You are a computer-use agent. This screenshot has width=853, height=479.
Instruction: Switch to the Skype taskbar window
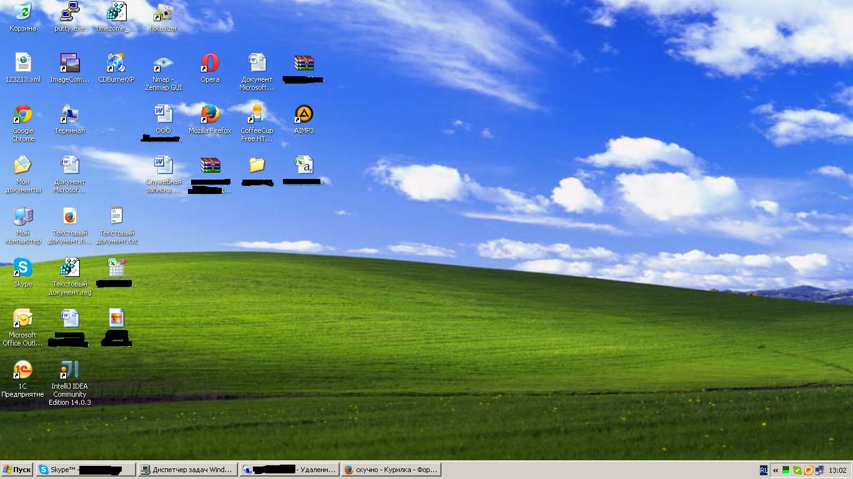click(86, 470)
